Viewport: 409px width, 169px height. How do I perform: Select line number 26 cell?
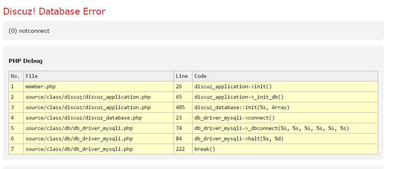tap(179, 87)
